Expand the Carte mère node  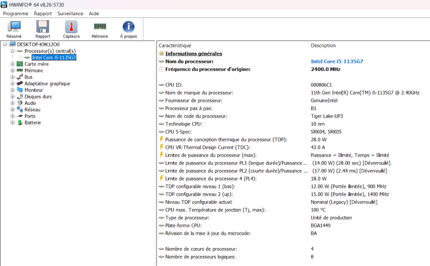click(12, 64)
